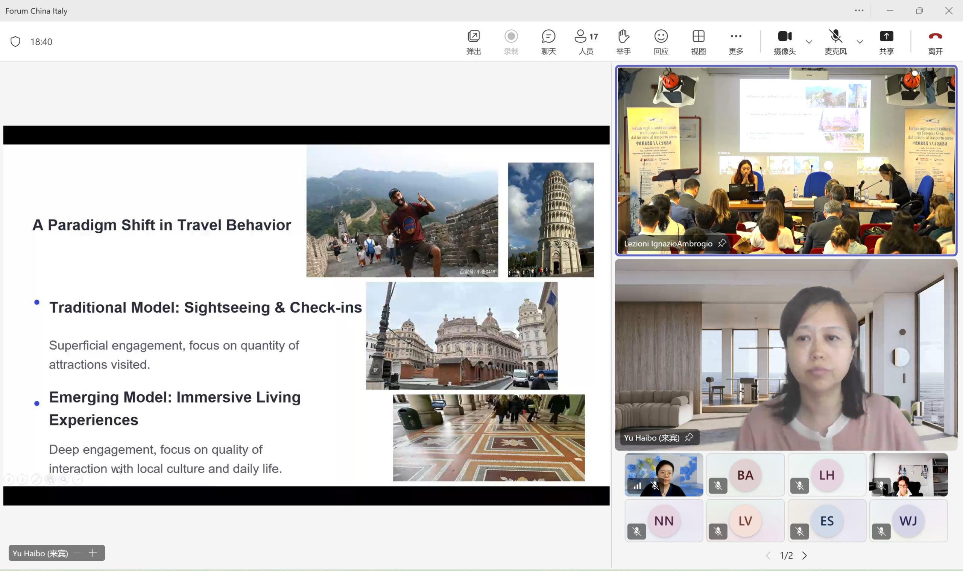Click the signal strength icon on the blue-flower tile
This screenshot has width=963, height=571.
click(637, 486)
